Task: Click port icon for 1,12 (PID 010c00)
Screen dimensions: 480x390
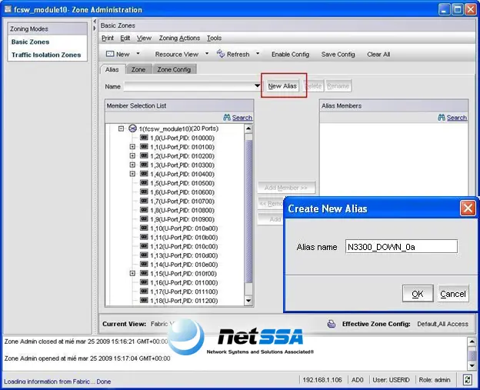Action: point(144,246)
